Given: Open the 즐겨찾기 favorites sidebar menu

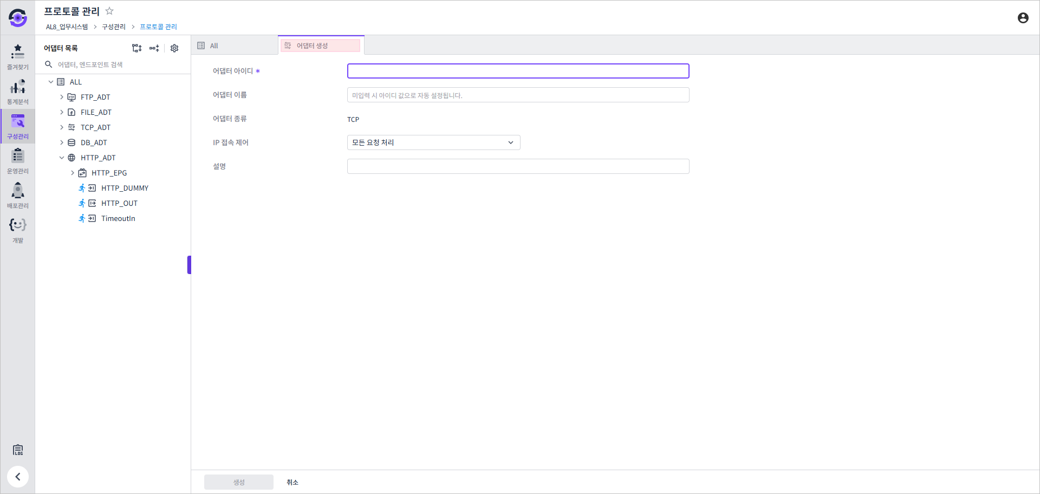Looking at the screenshot, I should click(x=18, y=57).
